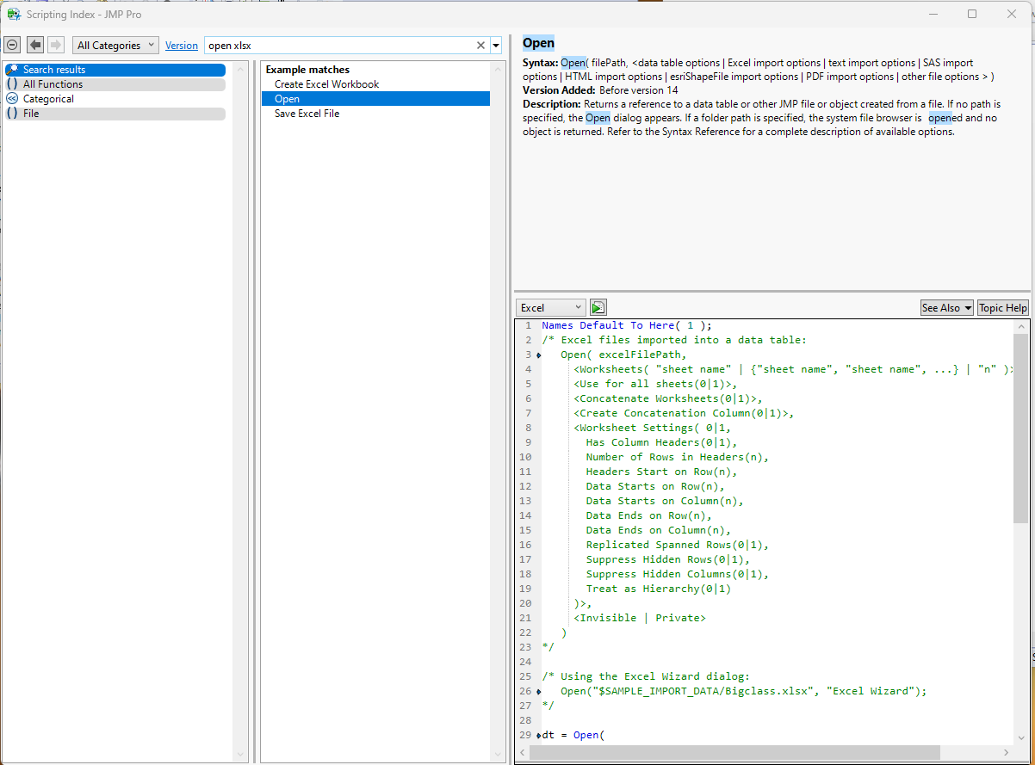Select Search results in category list
Image resolution: width=1035 pixels, height=765 pixels.
(x=54, y=70)
